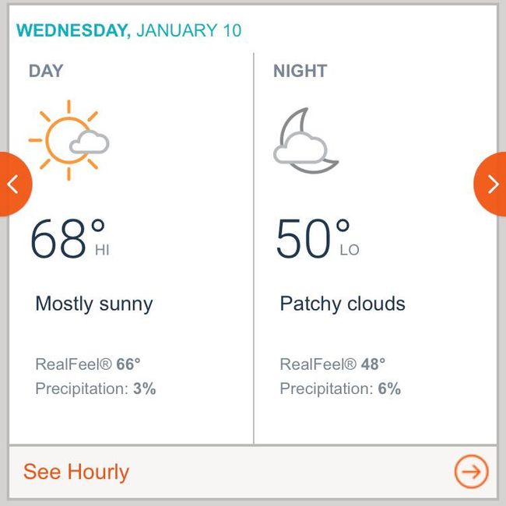This screenshot has height=506, width=506.
Task: Click the daytime Precipitation 3% text
Action: [x=96, y=388]
